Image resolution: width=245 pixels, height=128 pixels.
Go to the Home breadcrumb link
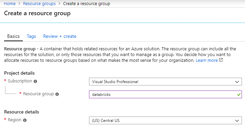click(x=10, y=4)
